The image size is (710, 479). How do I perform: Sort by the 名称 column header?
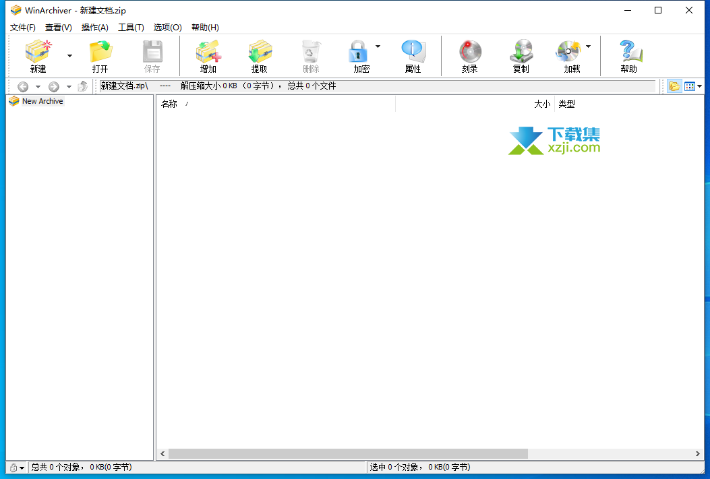[276, 104]
